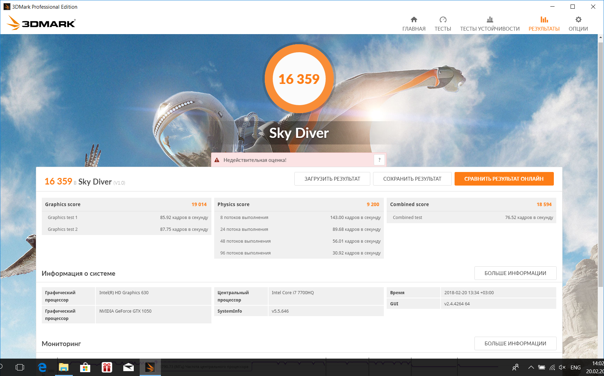The height and width of the screenshot is (376, 604).
Task: Select the 48 потоков выполнения row
Action: pos(299,241)
